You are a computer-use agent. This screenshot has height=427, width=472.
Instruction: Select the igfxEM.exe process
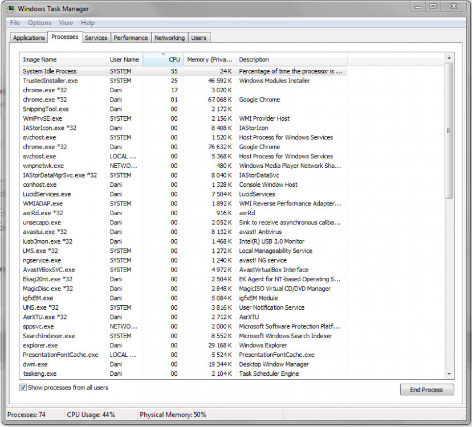pyautogui.click(x=183, y=298)
